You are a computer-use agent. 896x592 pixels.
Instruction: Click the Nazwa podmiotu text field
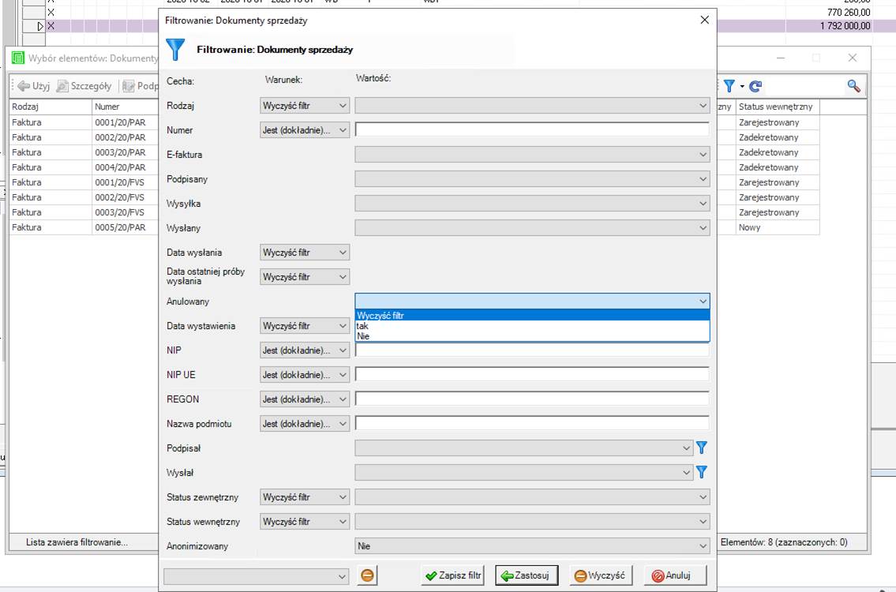pos(532,424)
